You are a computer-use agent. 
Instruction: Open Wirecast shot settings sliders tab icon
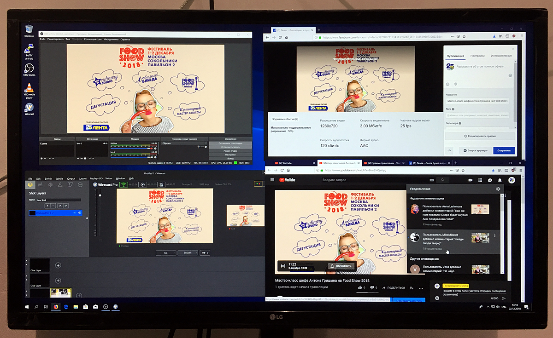[x=40, y=185]
